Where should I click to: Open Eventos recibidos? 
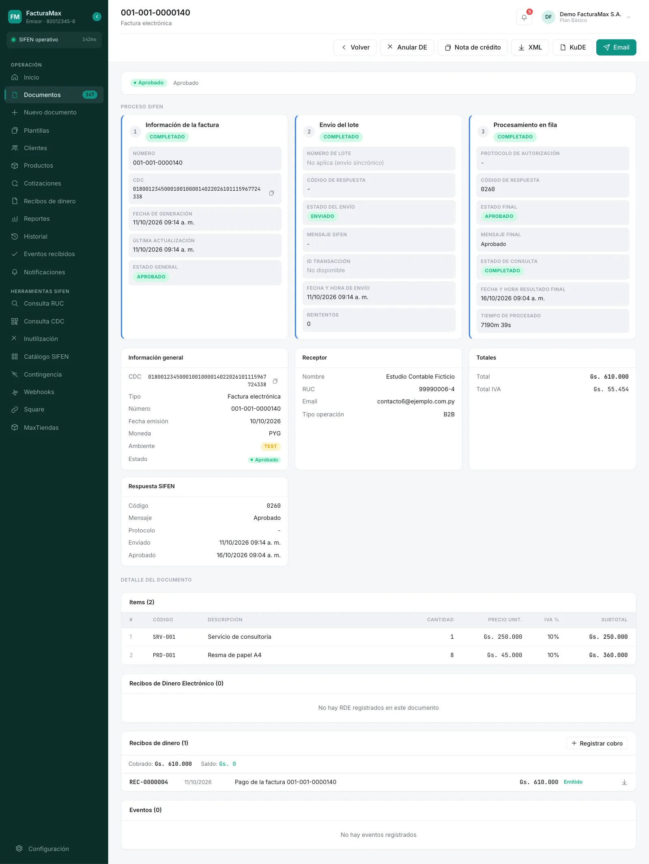[x=54, y=254]
